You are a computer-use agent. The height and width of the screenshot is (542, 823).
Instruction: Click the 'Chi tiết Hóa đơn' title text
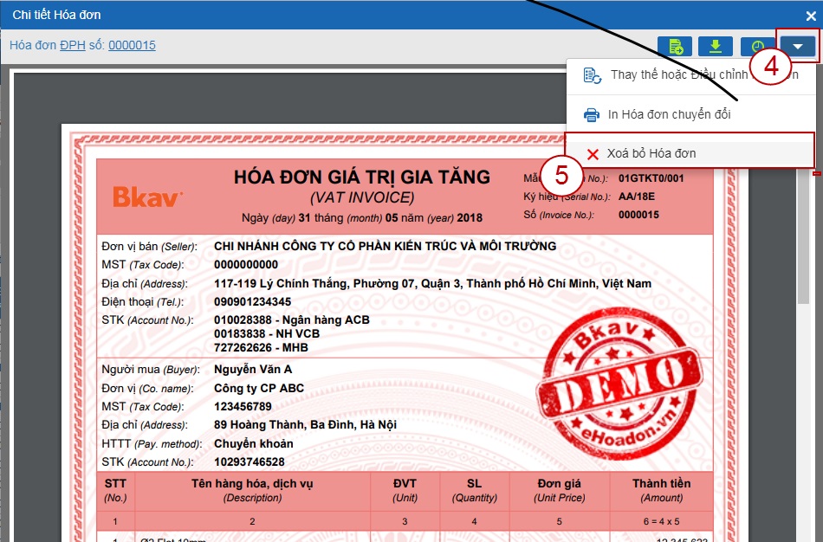[x=56, y=16]
